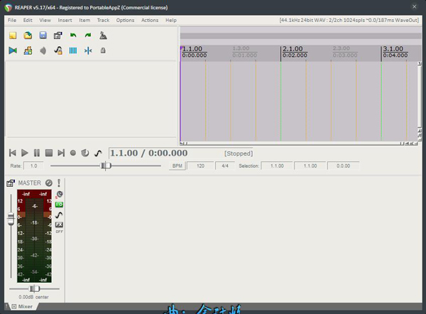Click the Record transport button
This screenshot has height=314, width=426.
(73, 153)
